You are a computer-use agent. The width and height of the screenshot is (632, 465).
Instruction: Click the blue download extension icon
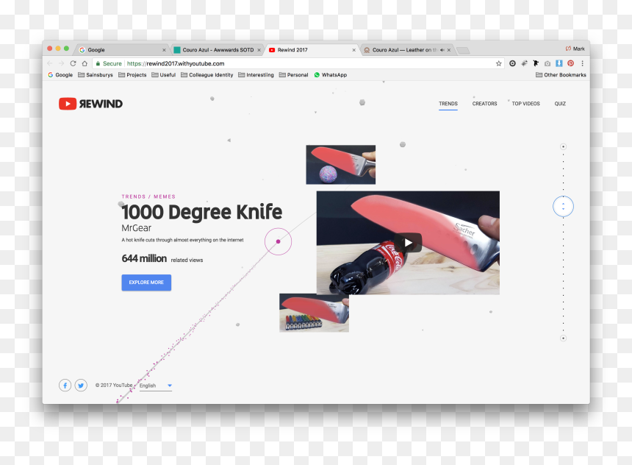(x=559, y=63)
